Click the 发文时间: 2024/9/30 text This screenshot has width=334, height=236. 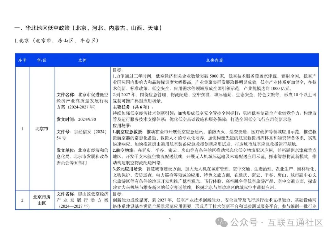click(x=76, y=119)
